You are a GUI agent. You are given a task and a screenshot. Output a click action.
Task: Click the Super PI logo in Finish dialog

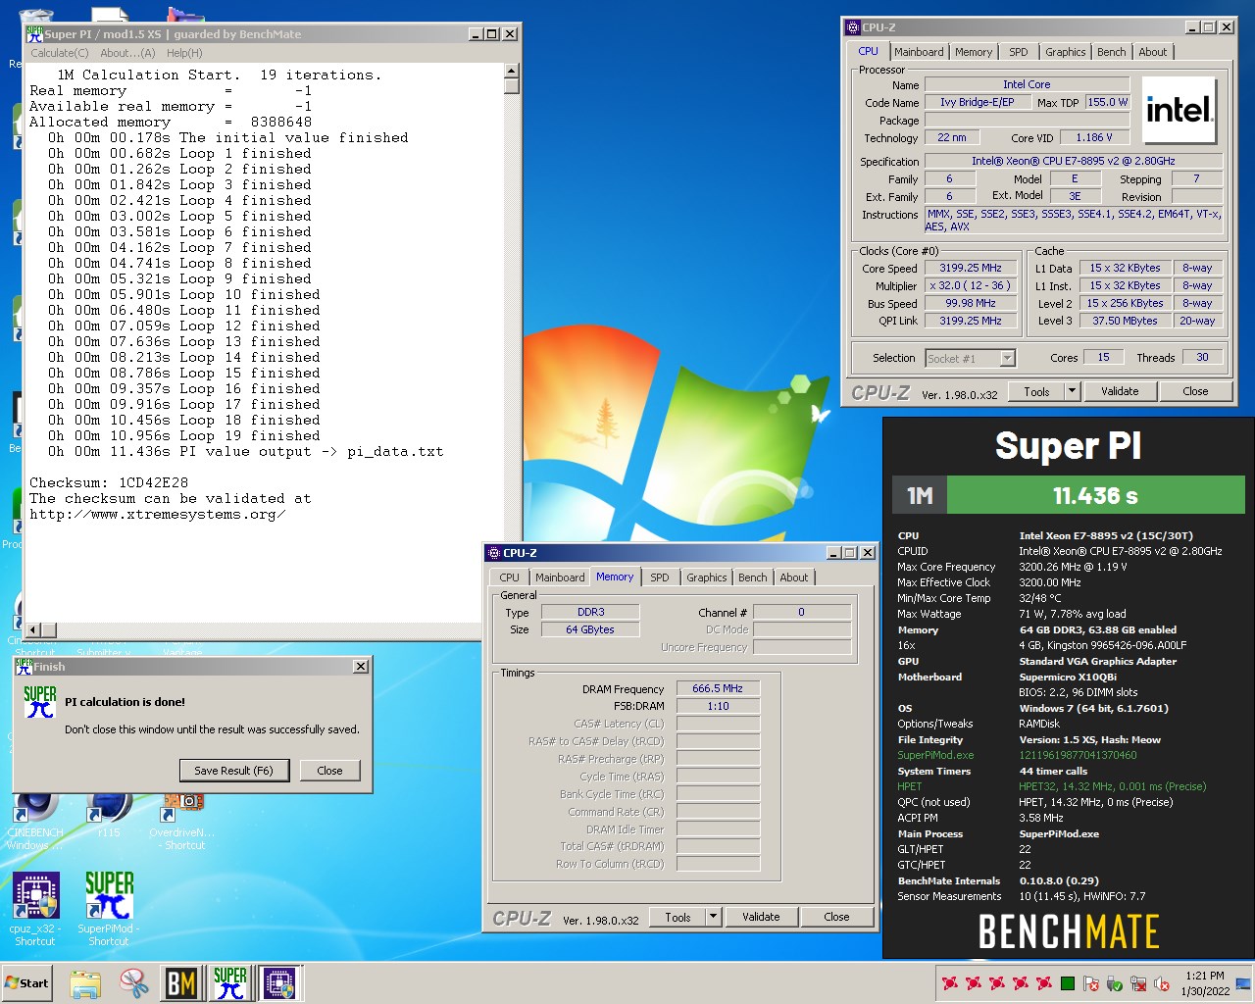tap(39, 702)
